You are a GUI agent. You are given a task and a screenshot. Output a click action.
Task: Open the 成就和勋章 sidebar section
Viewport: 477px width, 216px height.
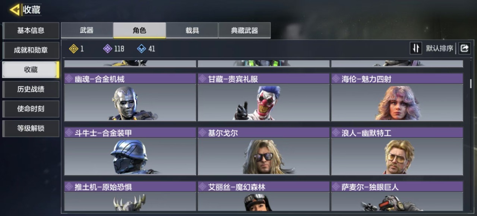point(31,50)
